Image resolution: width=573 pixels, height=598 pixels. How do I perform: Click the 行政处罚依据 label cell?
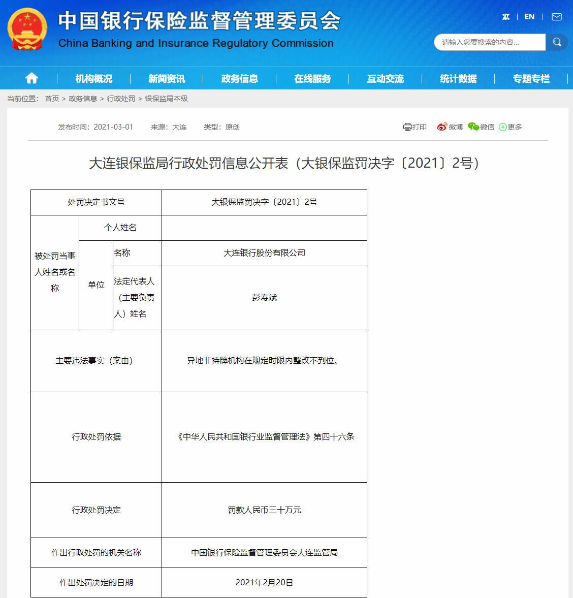pyautogui.click(x=96, y=437)
